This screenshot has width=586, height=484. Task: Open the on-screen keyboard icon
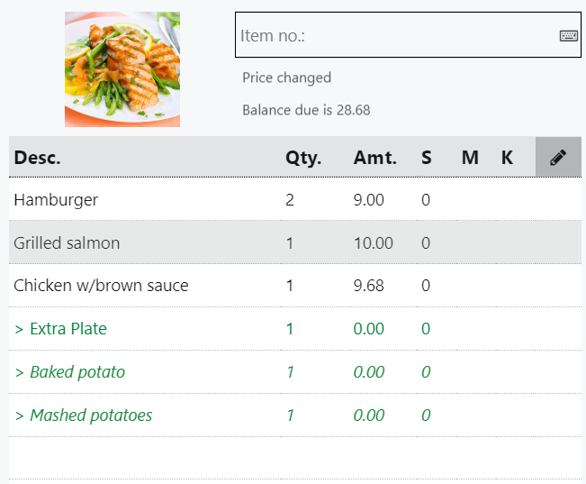point(569,36)
